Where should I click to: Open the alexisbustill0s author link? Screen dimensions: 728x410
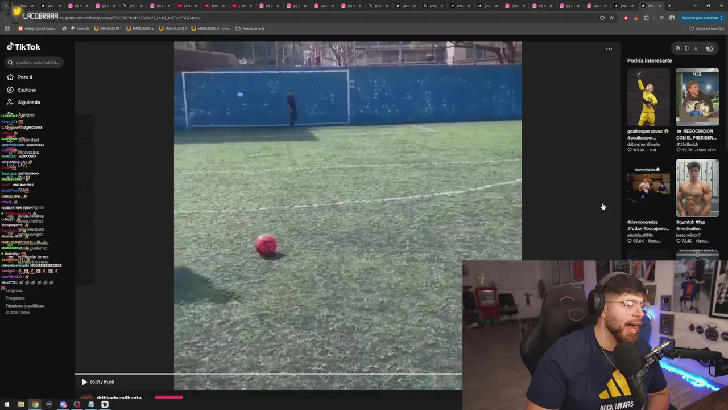click(x=640, y=235)
